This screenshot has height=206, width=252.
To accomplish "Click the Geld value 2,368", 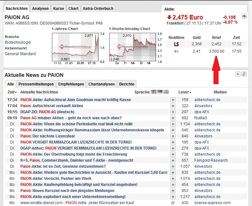I will tap(197, 44).
